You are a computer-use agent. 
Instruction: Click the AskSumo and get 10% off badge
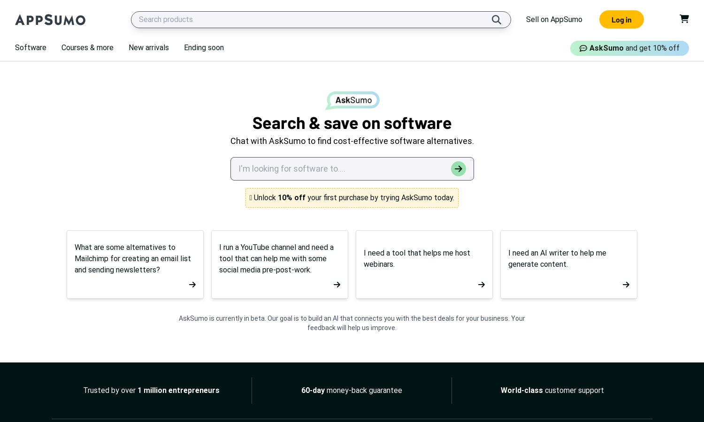click(x=629, y=48)
